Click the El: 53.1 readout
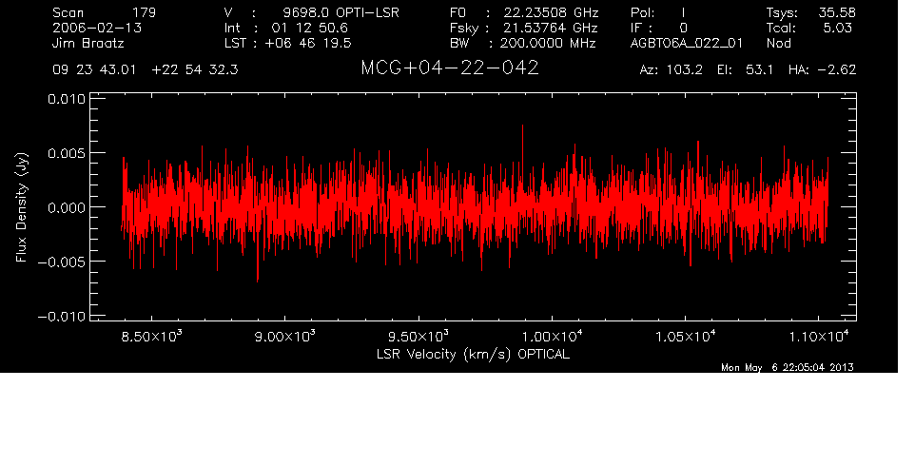915x466 pixels. (745, 70)
